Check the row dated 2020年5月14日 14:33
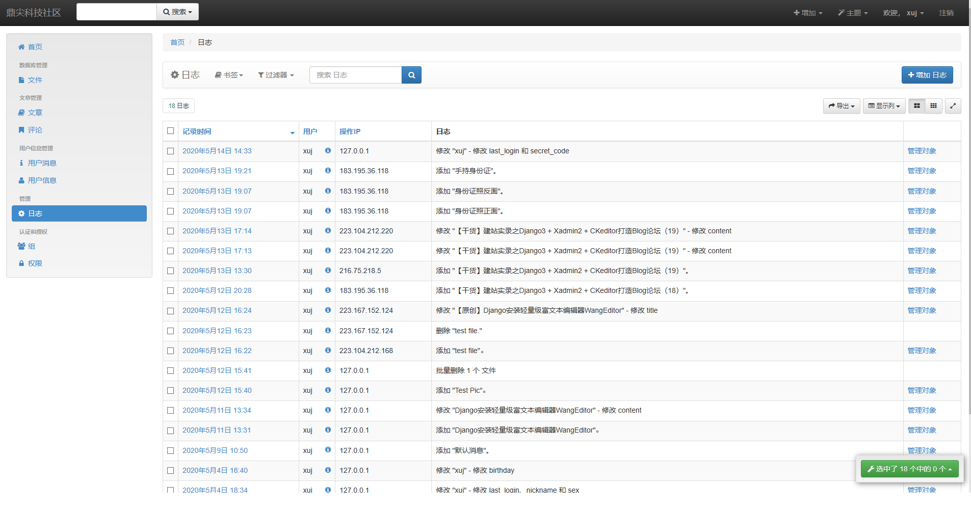 tap(171, 151)
